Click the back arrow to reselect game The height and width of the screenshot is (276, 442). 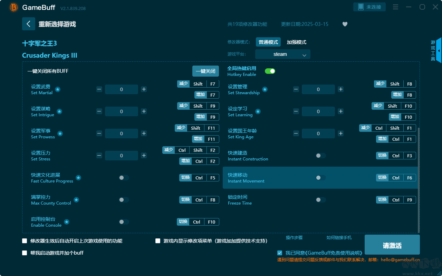[x=29, y=24]
